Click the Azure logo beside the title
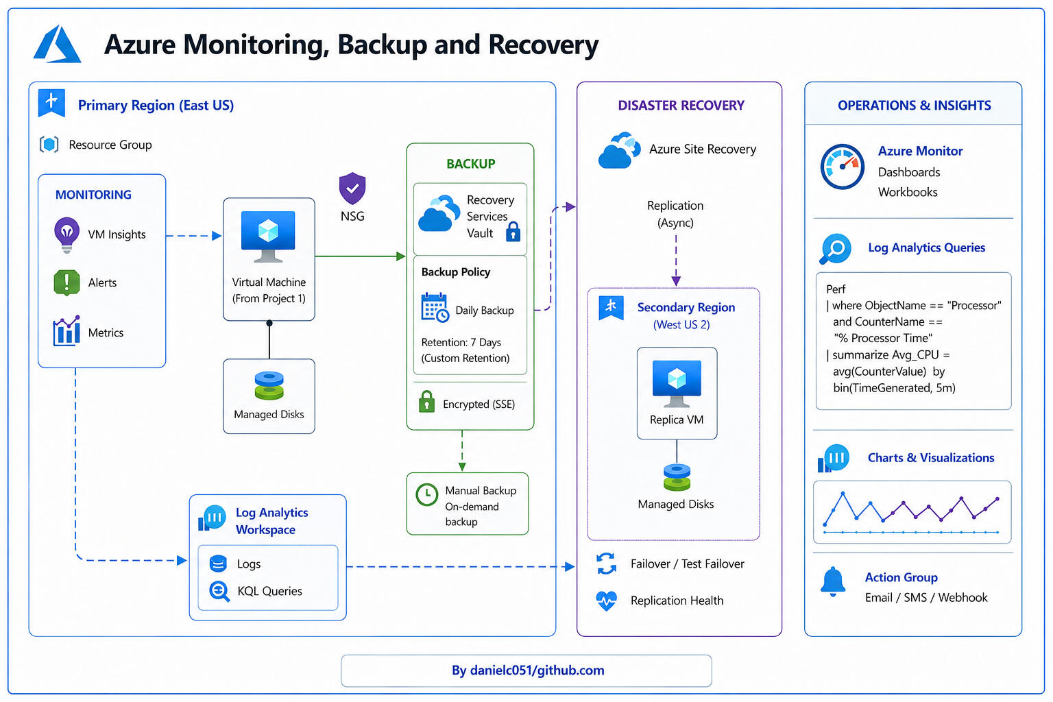Image resolution: width=1053 pixels, height=702 pixels. click(x=58, y=45)
